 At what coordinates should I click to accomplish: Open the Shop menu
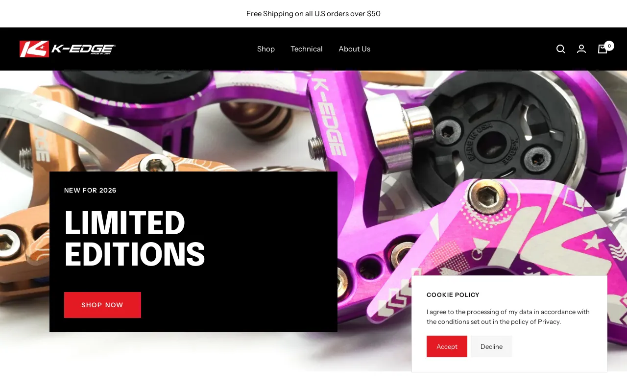tap(266, 49)
